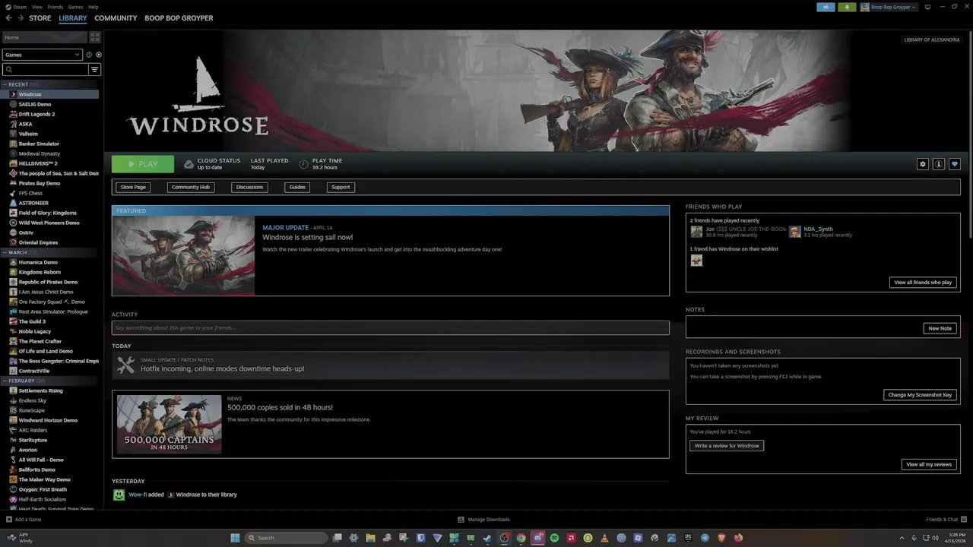
Task: Open the BOOP BOP GROYPER profile tab
Action: coord(179,18)
